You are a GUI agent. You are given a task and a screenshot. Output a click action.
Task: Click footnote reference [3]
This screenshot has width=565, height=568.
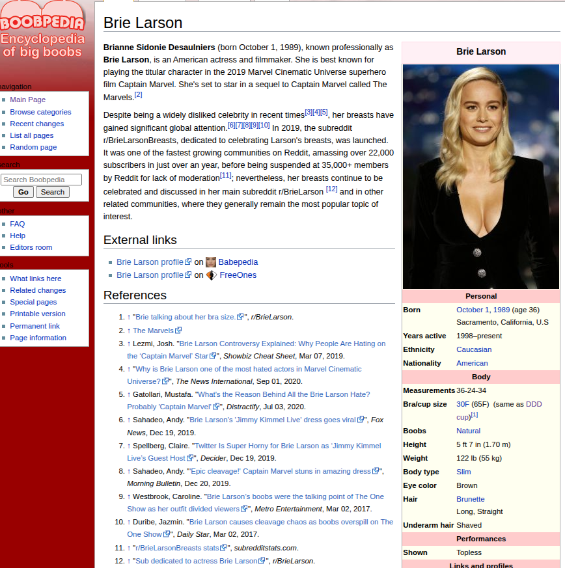coord(309,112)
